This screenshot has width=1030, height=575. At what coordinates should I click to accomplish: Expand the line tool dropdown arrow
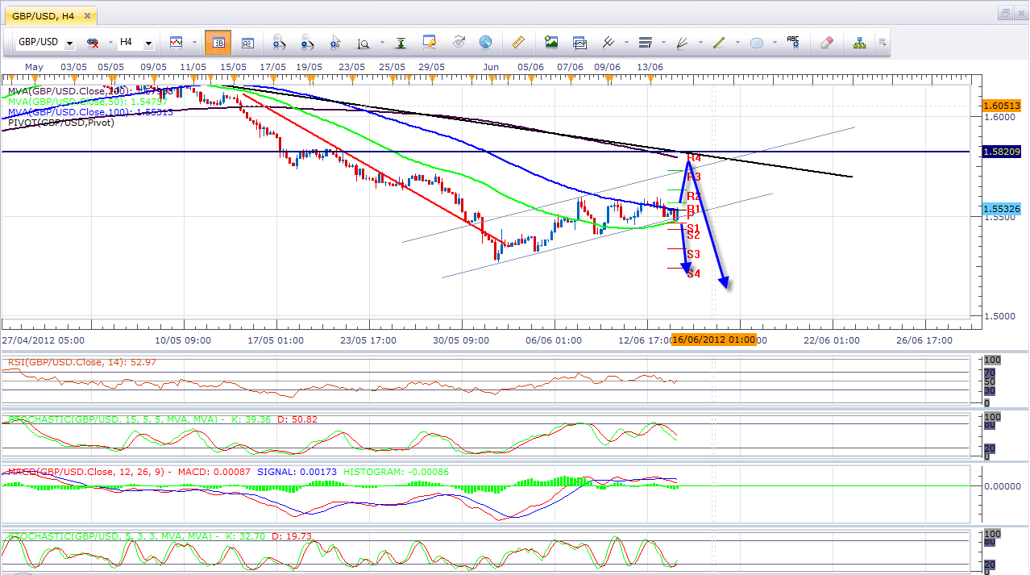[737, 44]
